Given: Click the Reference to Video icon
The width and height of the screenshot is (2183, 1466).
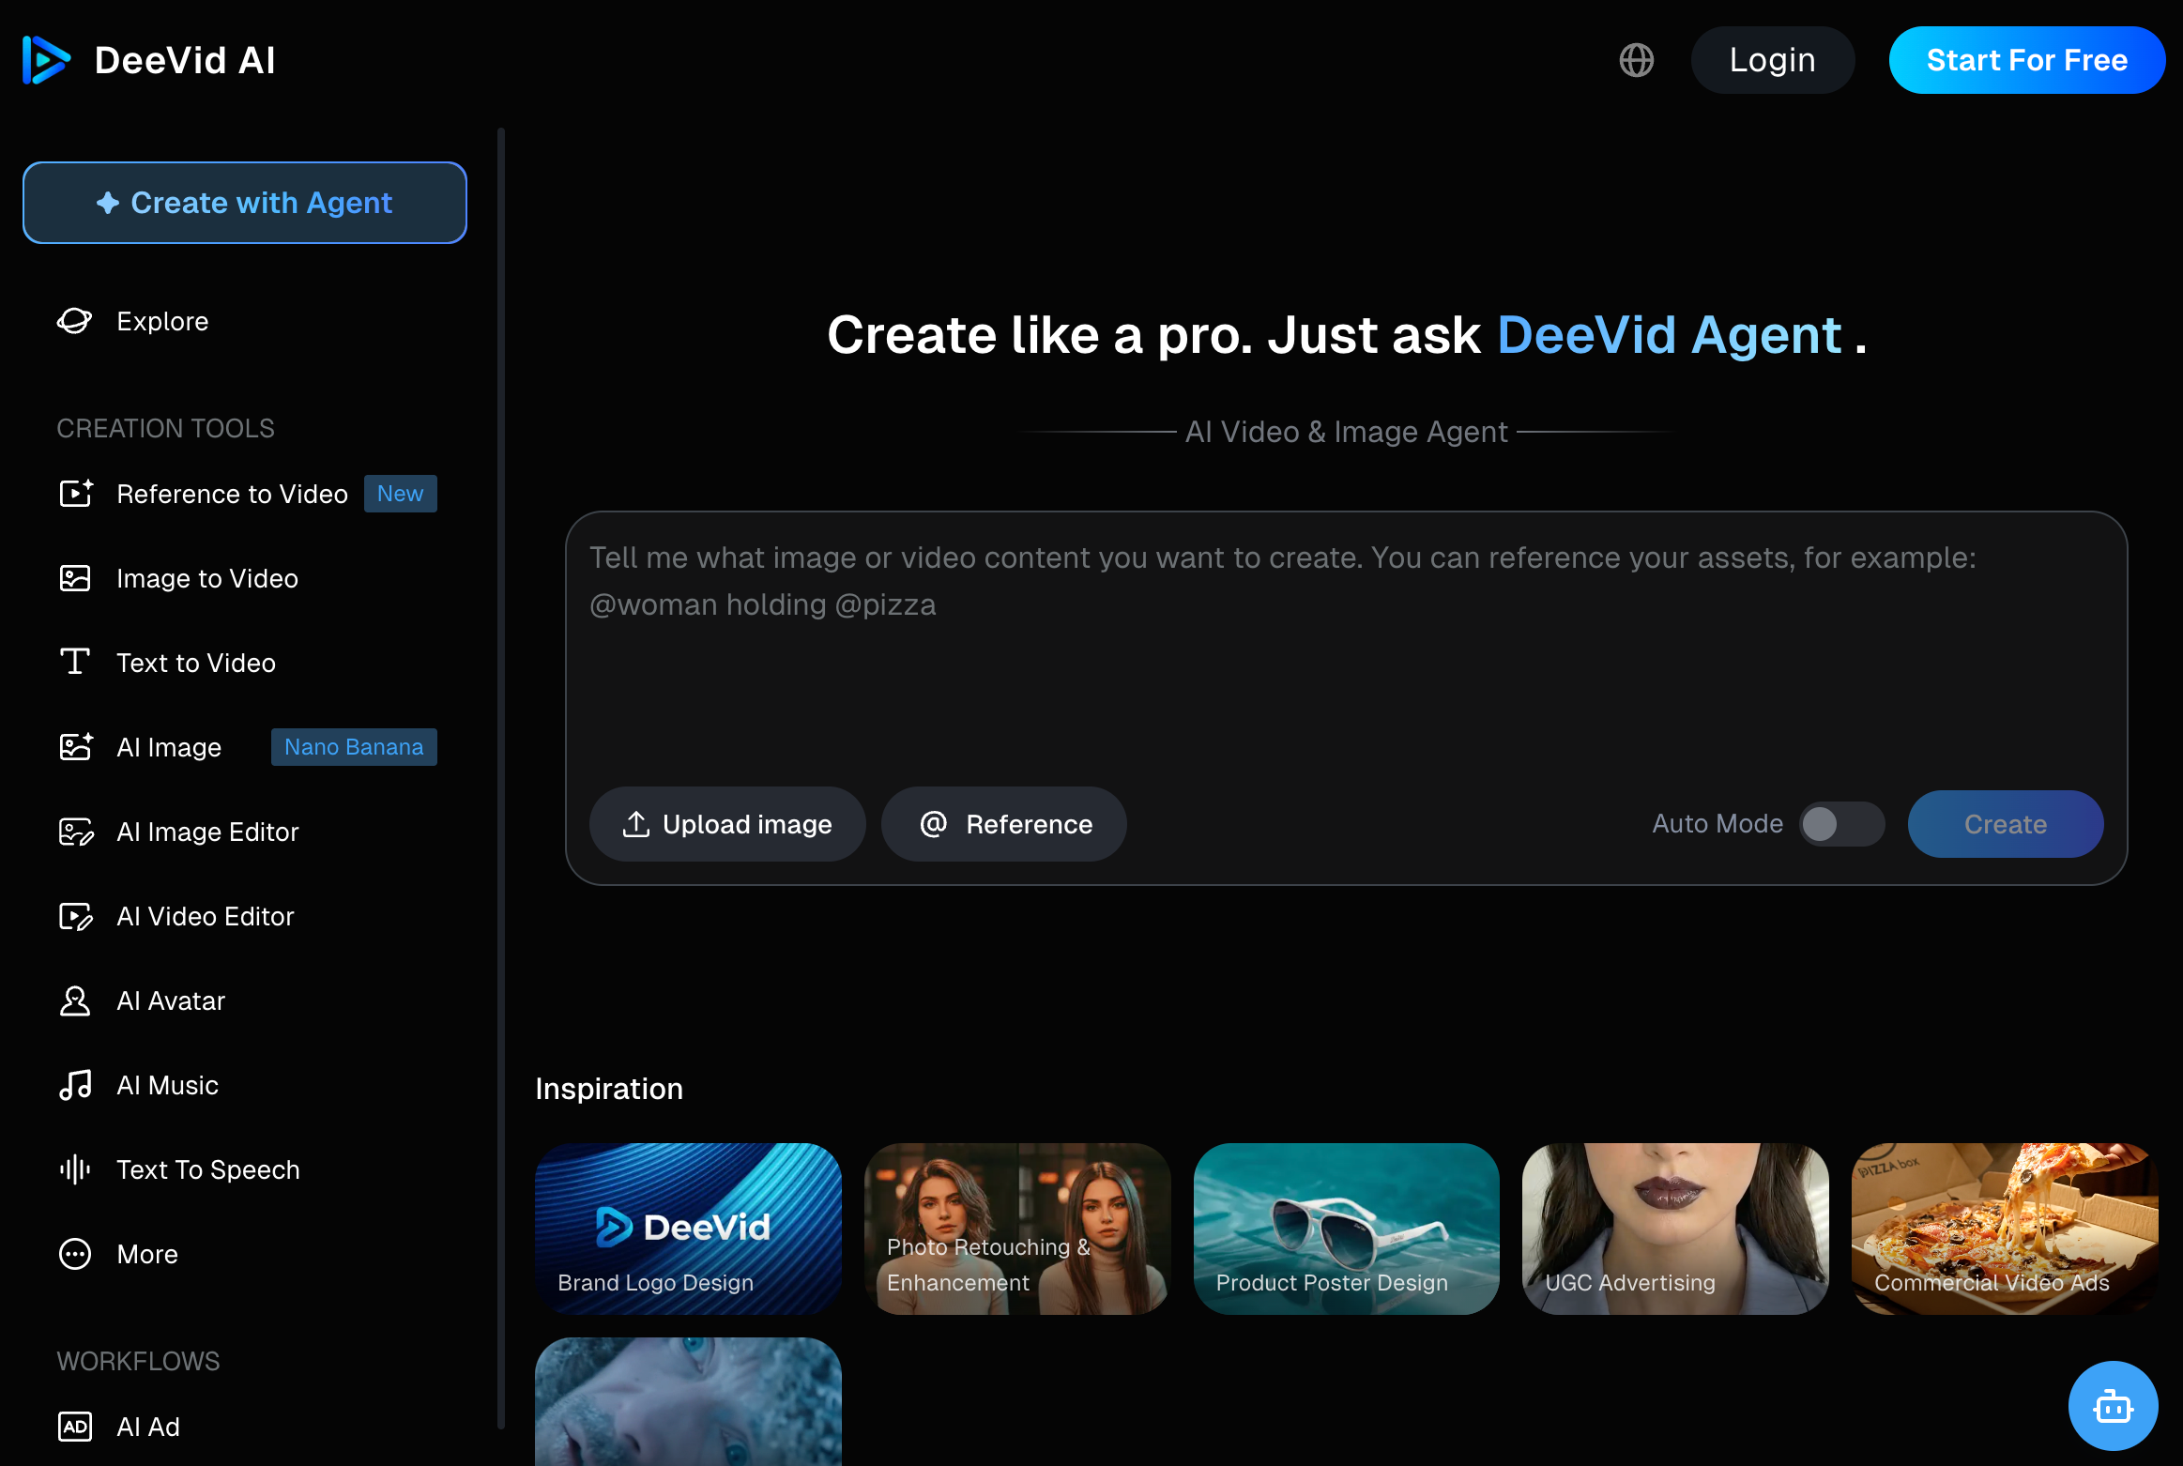Looking at the screenshot, I should pyautogui.click(x=75, y=494).
